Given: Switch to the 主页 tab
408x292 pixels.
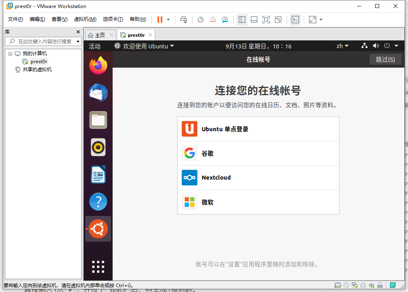Looking at the screenshot, I should coord(99,35).
